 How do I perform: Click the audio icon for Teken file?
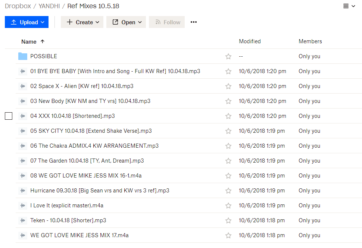[23, 220]
